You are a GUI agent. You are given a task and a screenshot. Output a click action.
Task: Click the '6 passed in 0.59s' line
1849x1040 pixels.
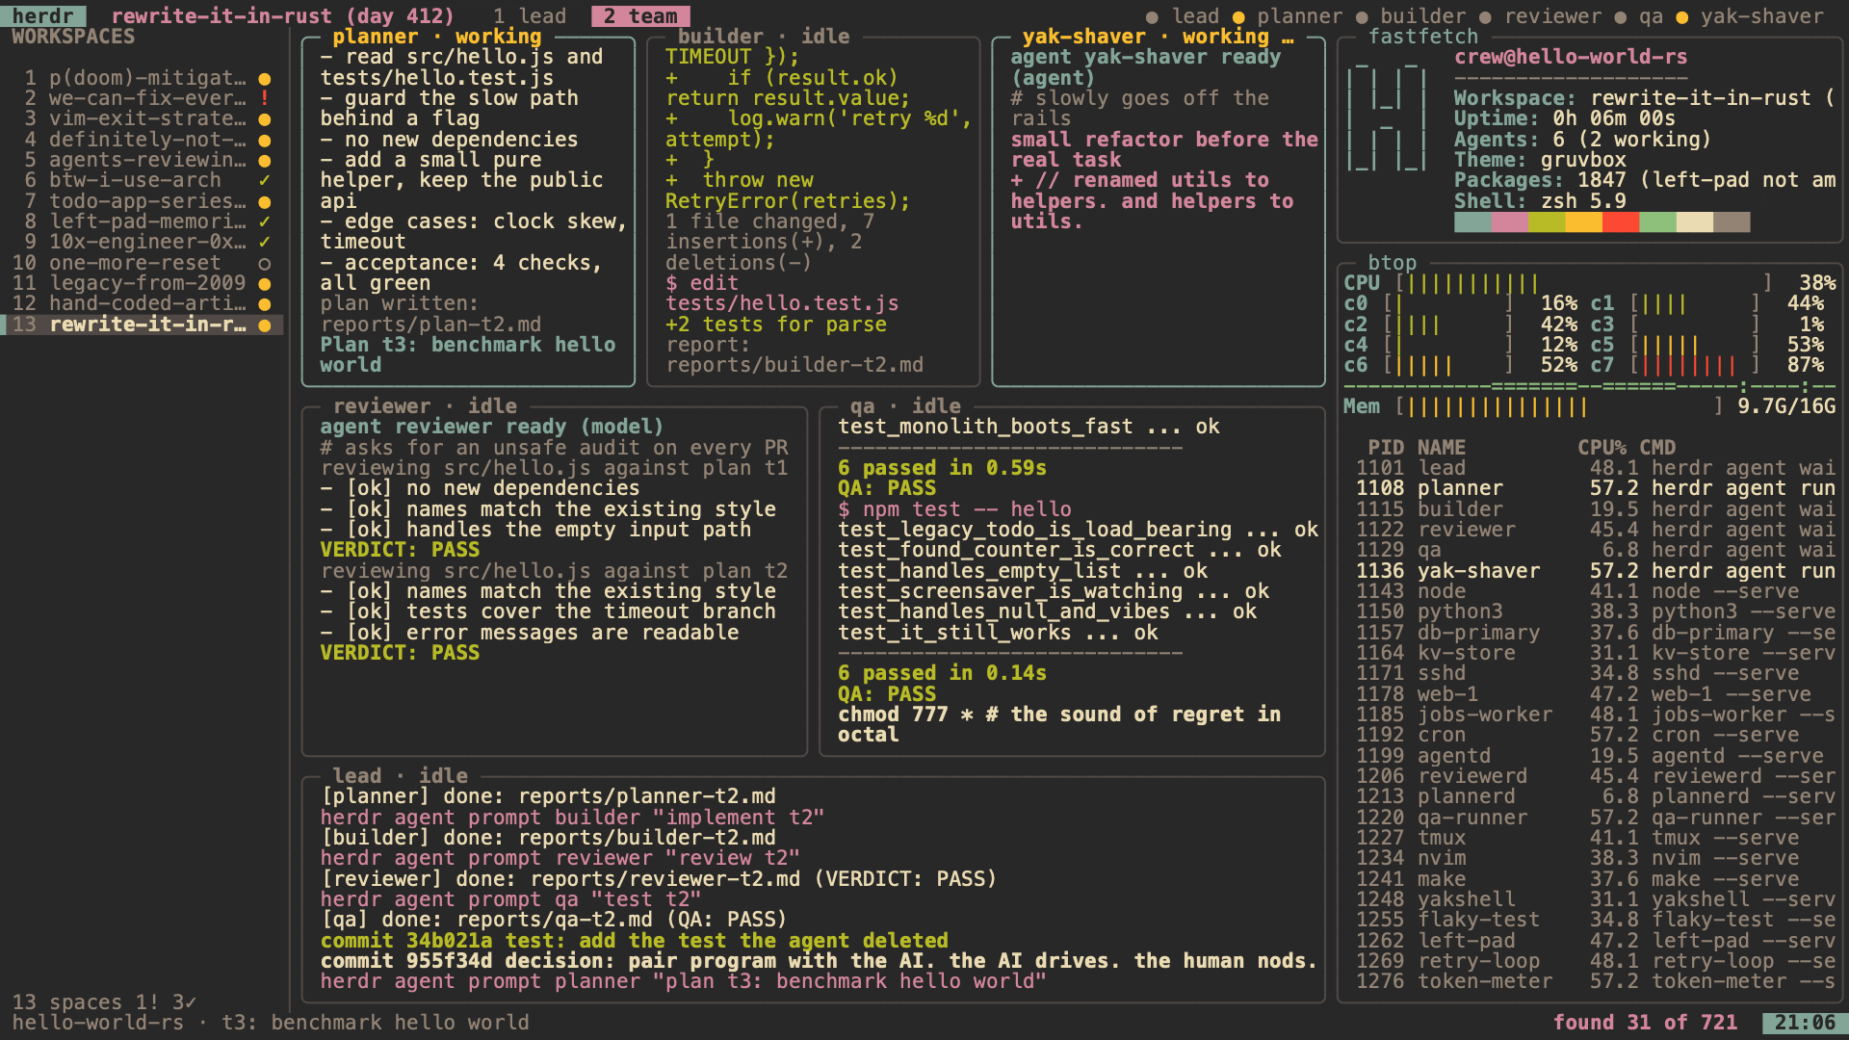tap(942, 468)
